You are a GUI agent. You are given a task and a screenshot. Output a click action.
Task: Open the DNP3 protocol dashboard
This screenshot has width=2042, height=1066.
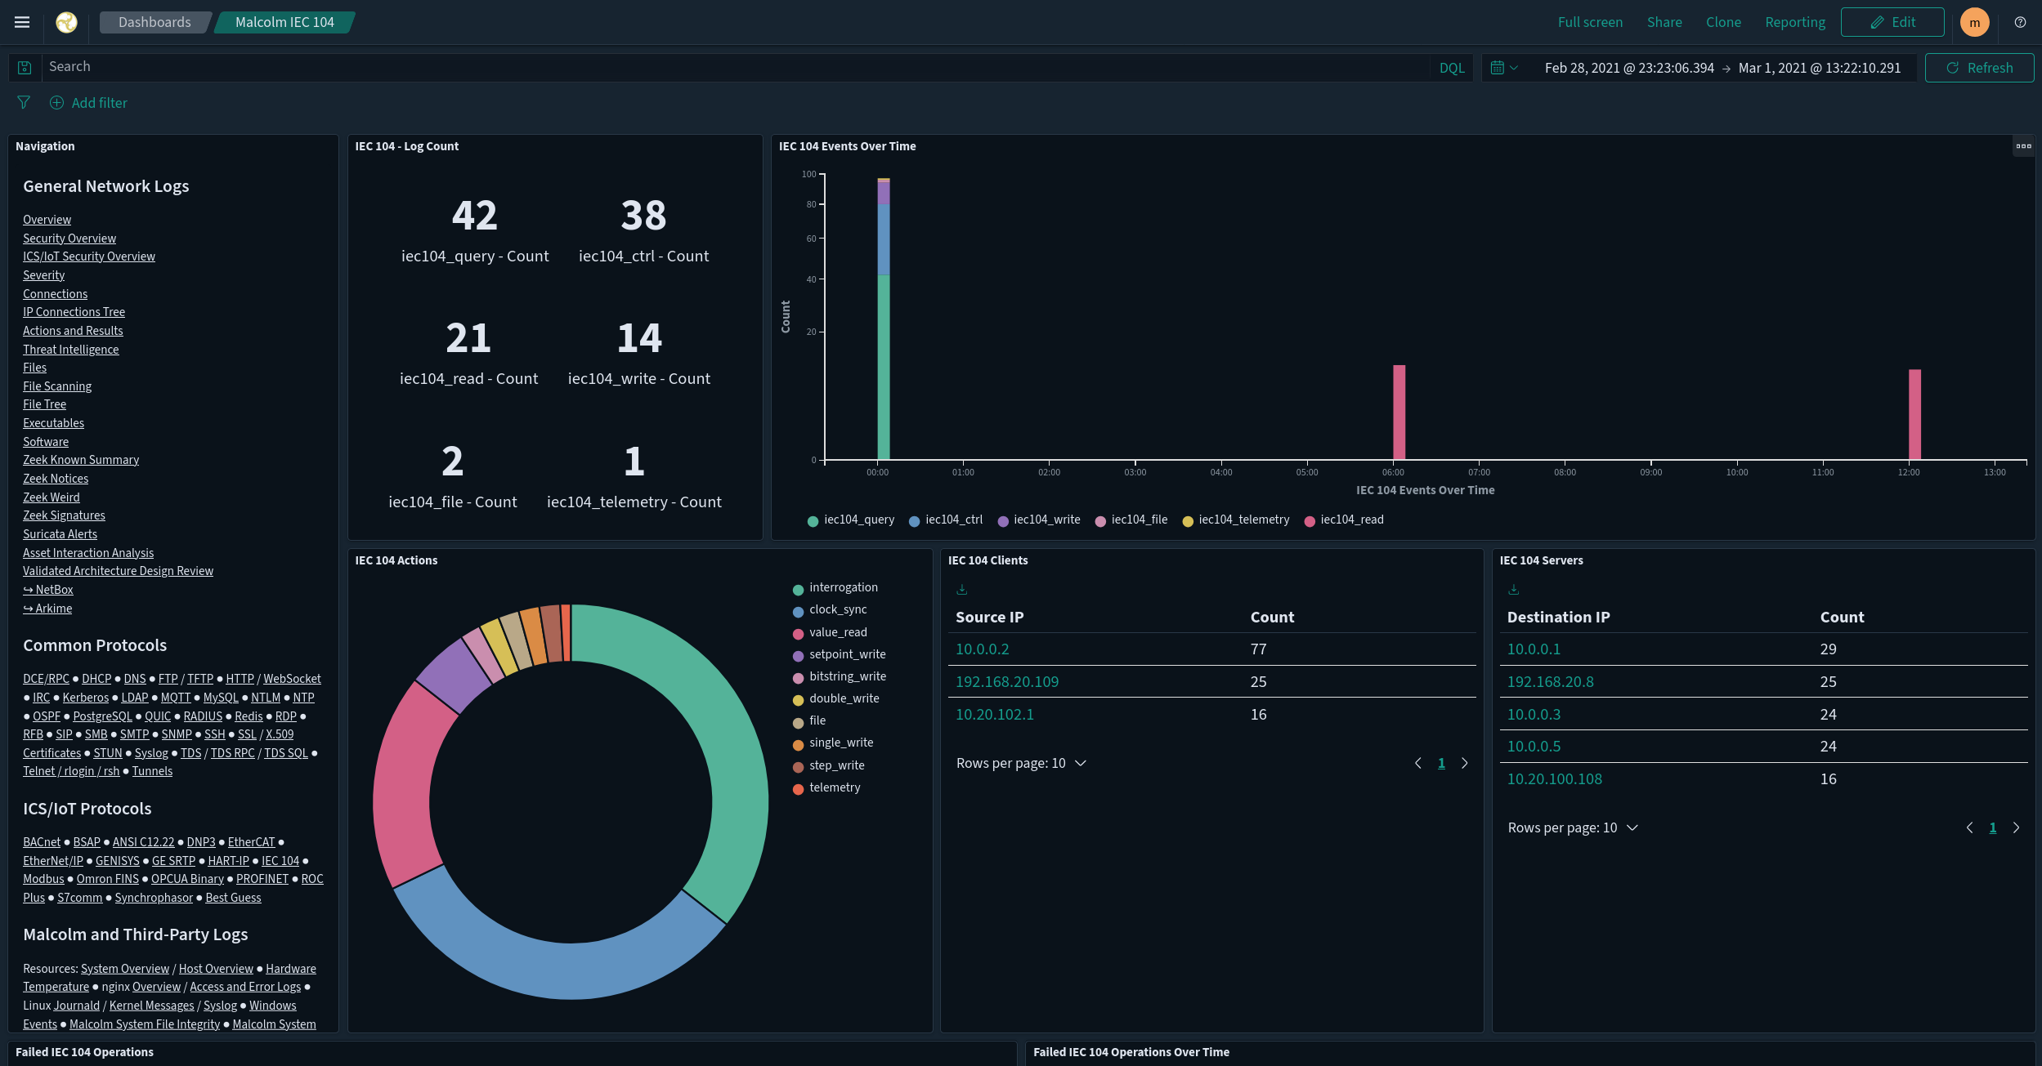pyautogui.click(x=201, y=842)
